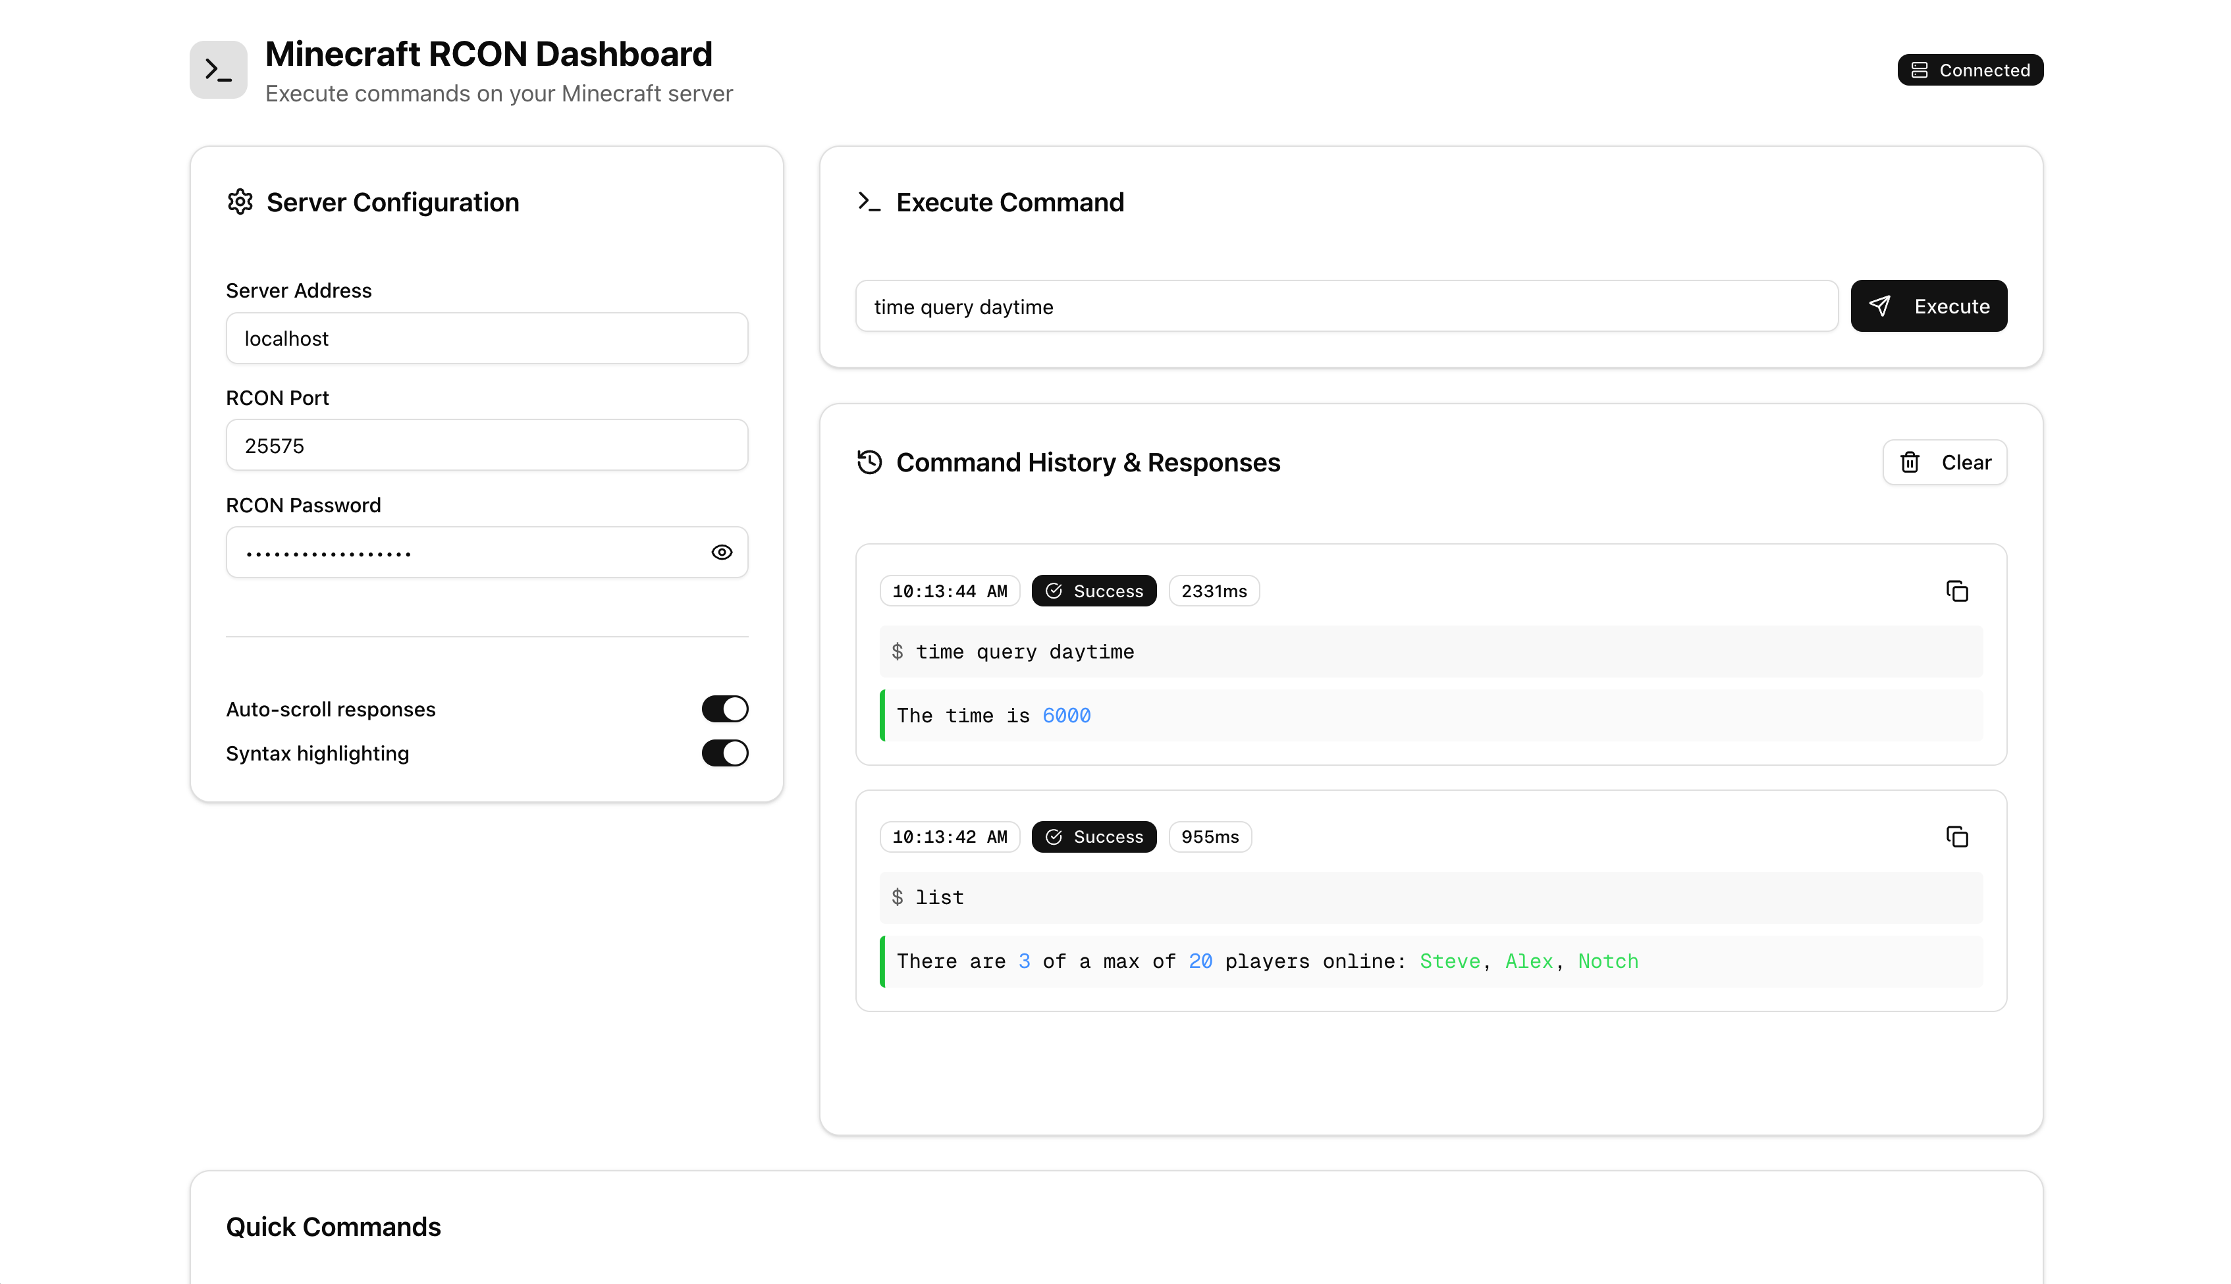Click the Connected status badge
Image resolution: width=2231 pixels, height=1284 pixels.
click(1969, 70)
